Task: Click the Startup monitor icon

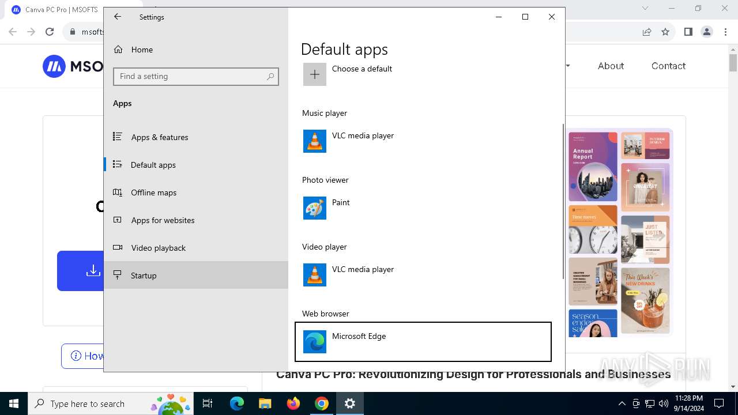Action: (118, 275)
